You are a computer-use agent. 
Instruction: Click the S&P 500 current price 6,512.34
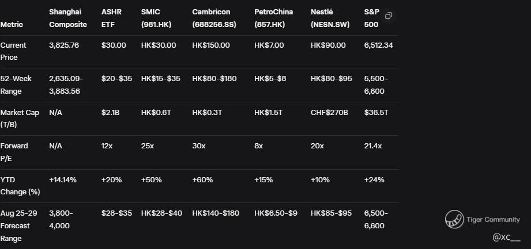[378, 45]
